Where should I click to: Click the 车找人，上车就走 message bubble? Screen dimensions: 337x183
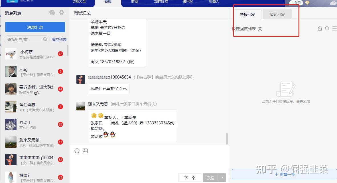(x=132, y=126)
